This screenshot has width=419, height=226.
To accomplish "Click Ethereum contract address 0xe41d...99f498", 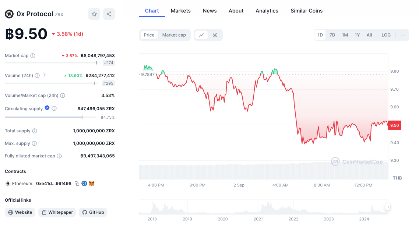I will (x=54, y=184).
